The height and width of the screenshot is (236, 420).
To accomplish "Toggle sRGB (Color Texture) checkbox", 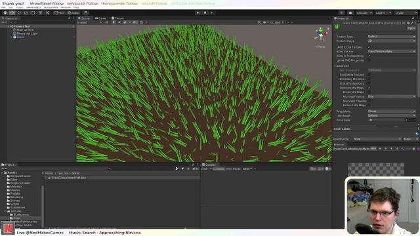I will [x=369, y=47].
